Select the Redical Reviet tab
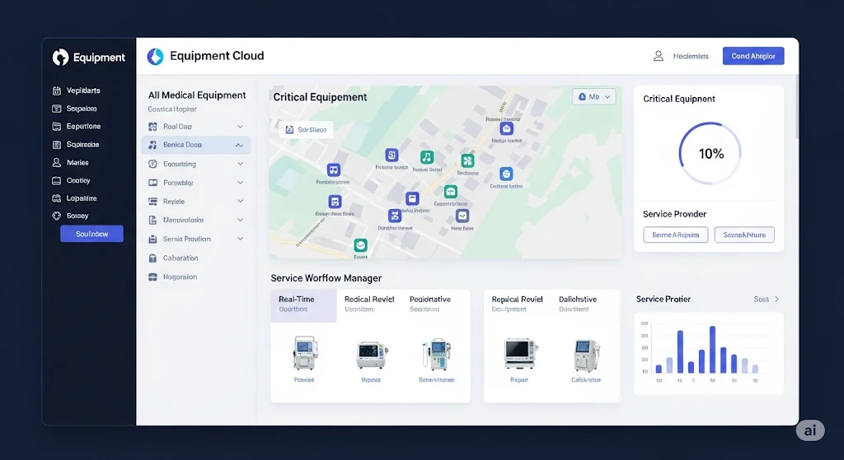 369,304
